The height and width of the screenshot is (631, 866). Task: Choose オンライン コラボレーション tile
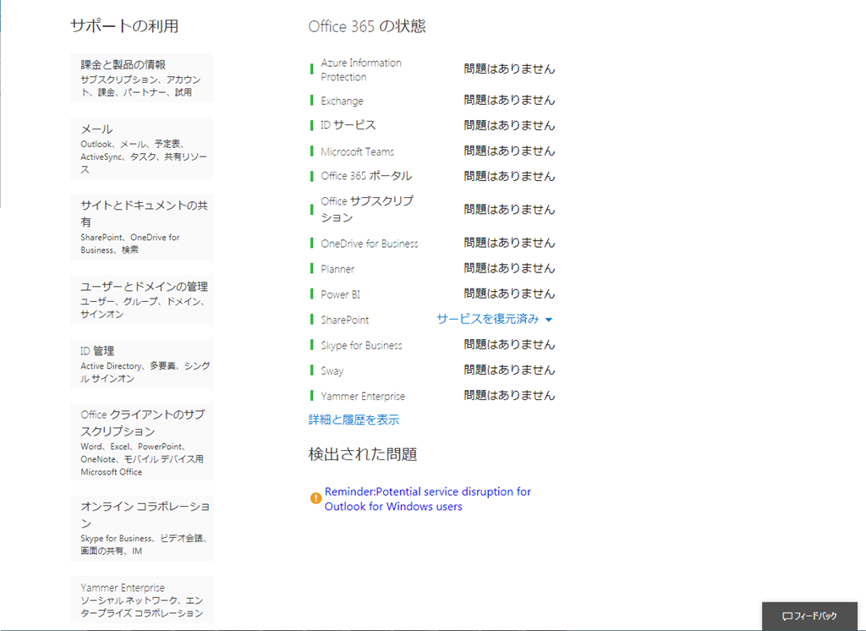141,528
